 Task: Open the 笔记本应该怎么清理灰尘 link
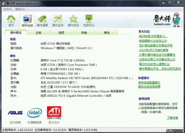click(x=154, y=64)
